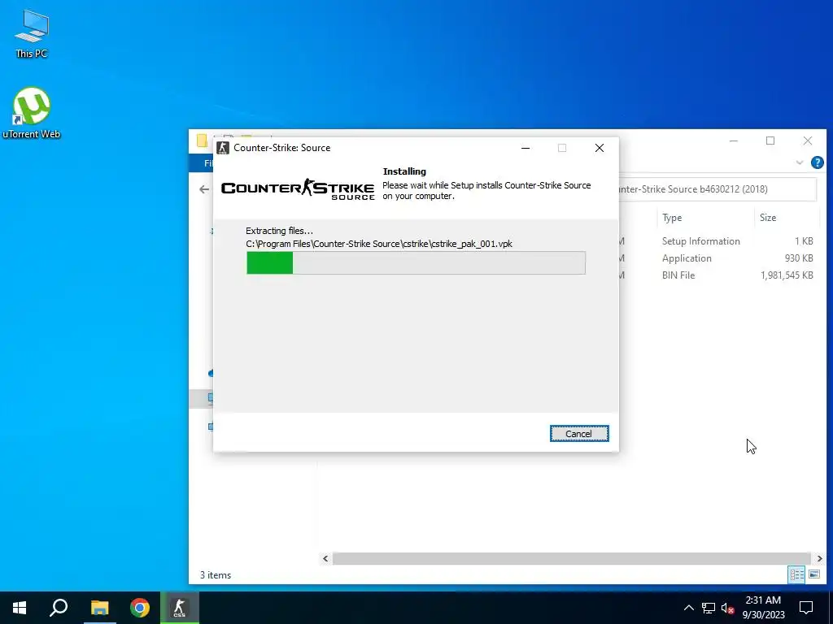Viewport: 833px width, 624px height.
Task: Close the Counter-Strike: Source installer window
Action: click(x=600, y=148)
